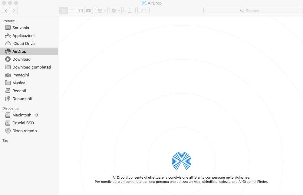Click the iCloud Drive cloud icon
The image size is (303, 195).
point(8,43)
